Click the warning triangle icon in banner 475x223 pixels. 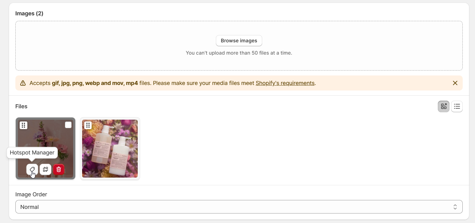tap(23, 83)
